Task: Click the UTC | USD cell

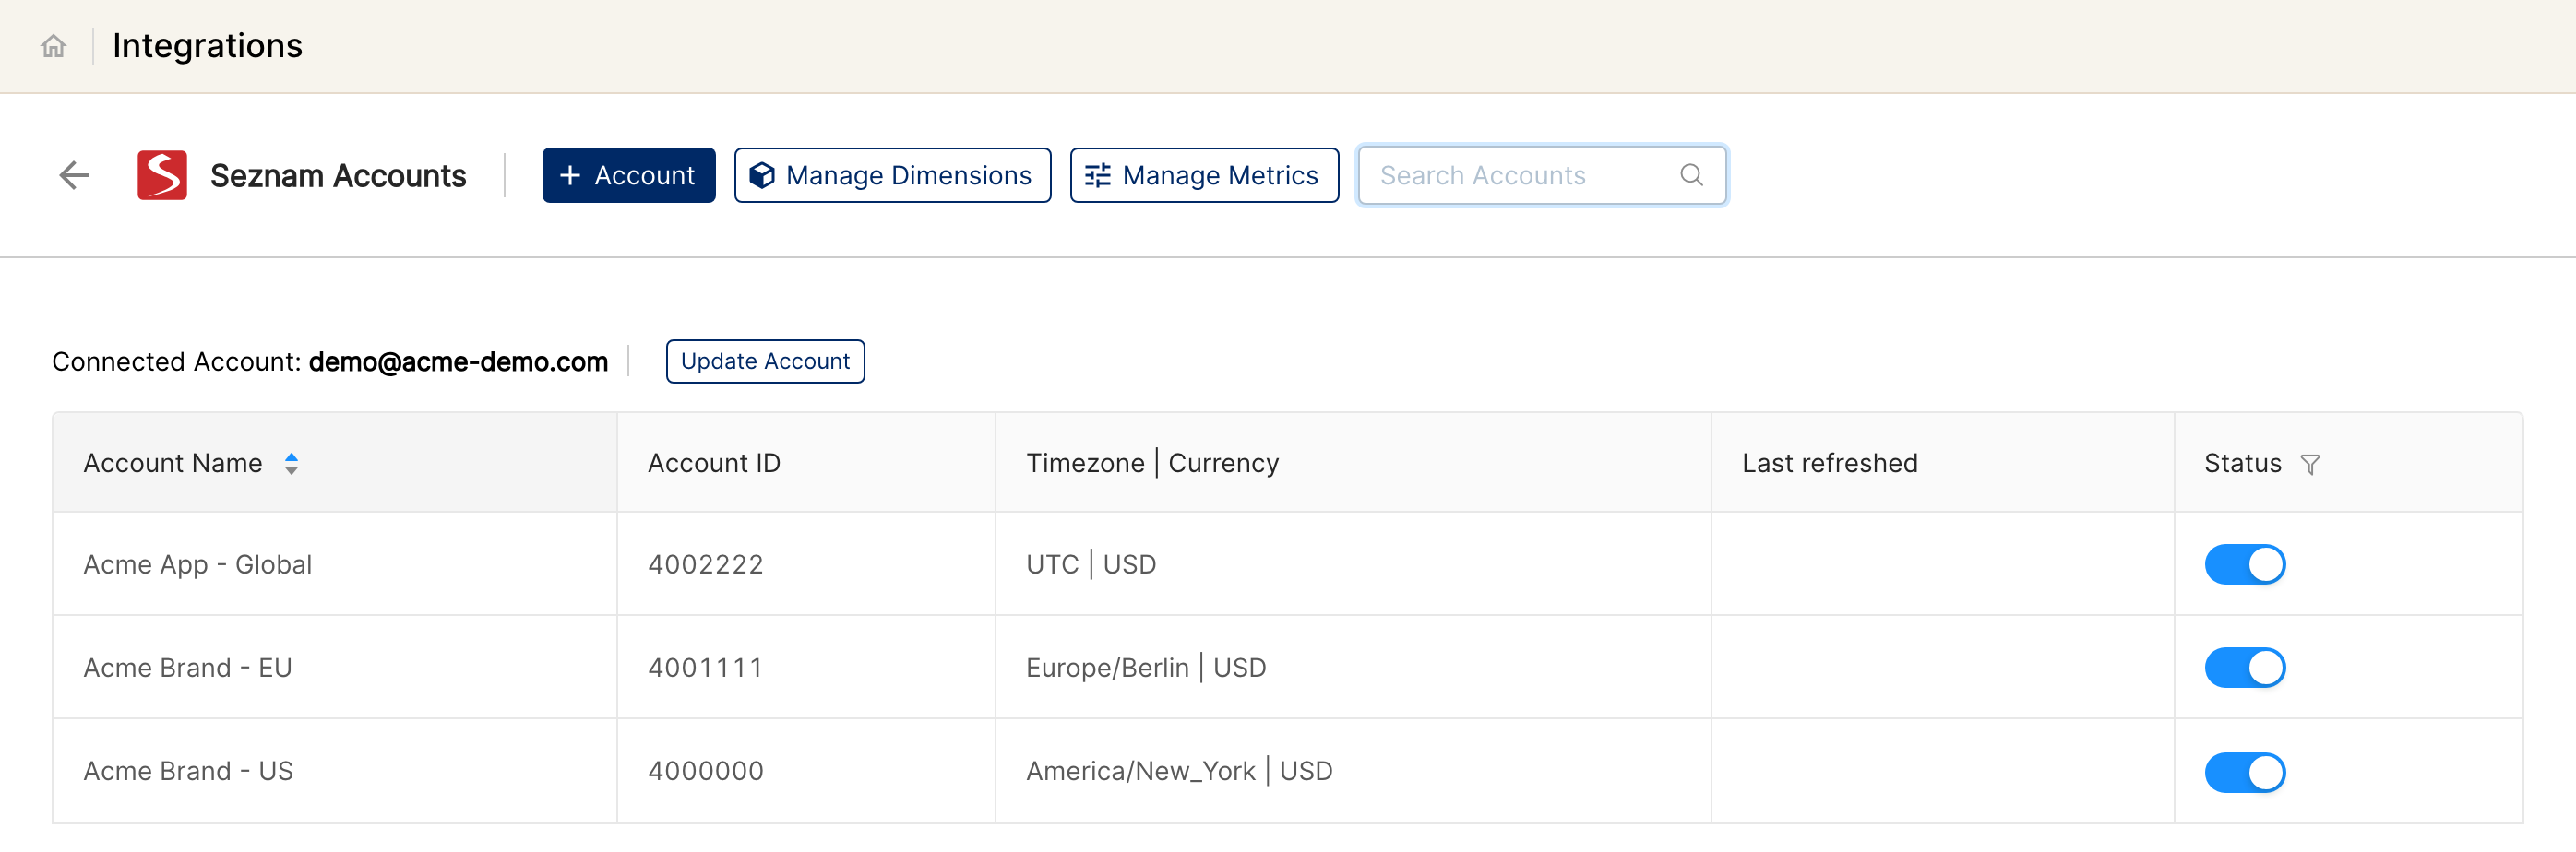Action: click(x=1353, y=565)
